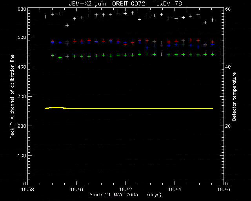This screenshot has height=201, width=251.
Task: Click the maxDV=78 text in title
Action: pos(167,4)
